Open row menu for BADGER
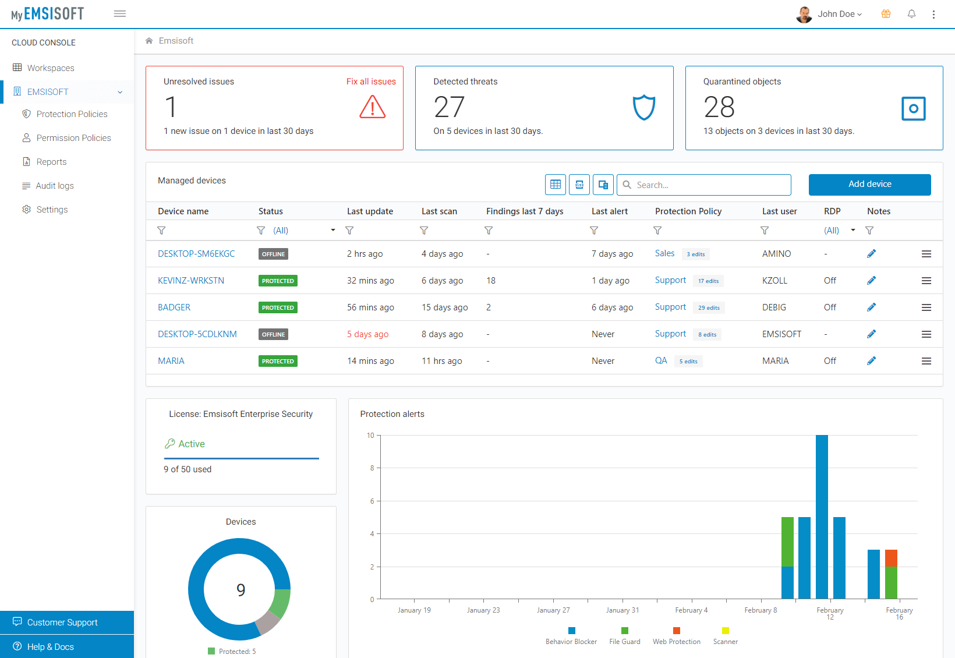The height and width of the screenshot is (658, 955). [926, 307]
